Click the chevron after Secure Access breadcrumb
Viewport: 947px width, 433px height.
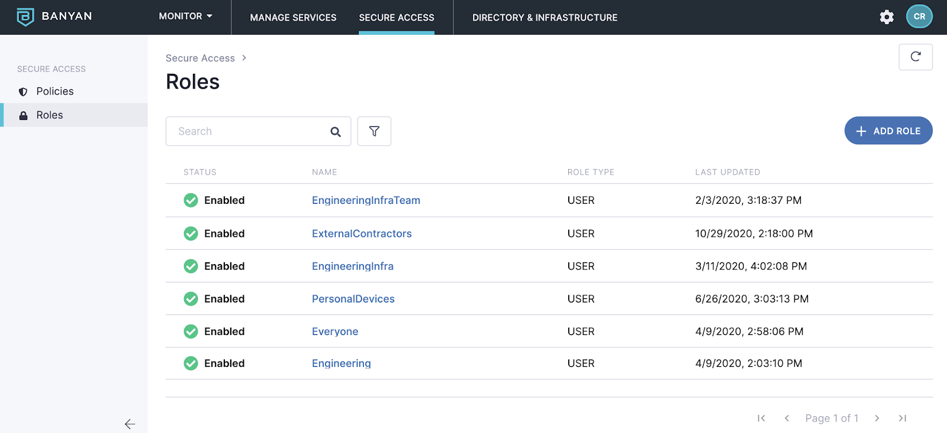[x=244, y=58]
